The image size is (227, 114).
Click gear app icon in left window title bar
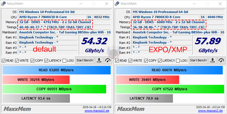point(4,4)
